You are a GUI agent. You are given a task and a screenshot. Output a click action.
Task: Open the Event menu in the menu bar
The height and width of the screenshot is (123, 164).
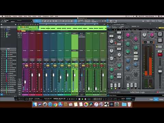35,16
